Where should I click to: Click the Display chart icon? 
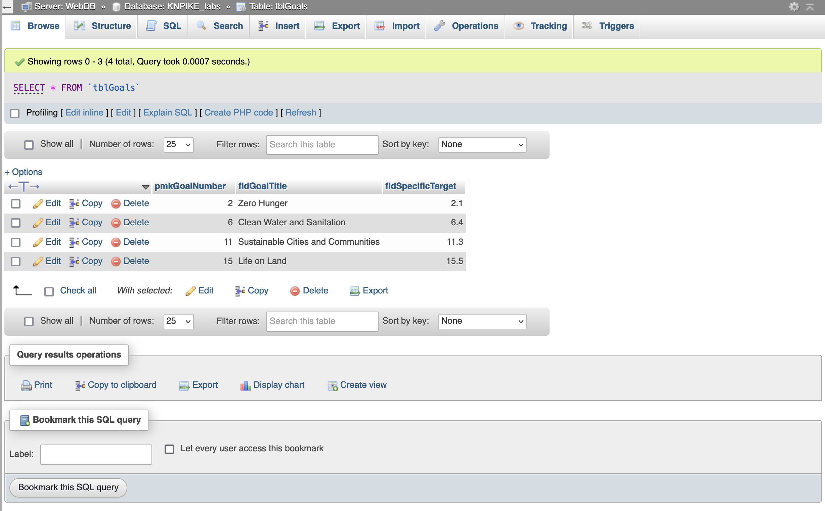pyautogui.click(x=246, y=385)
